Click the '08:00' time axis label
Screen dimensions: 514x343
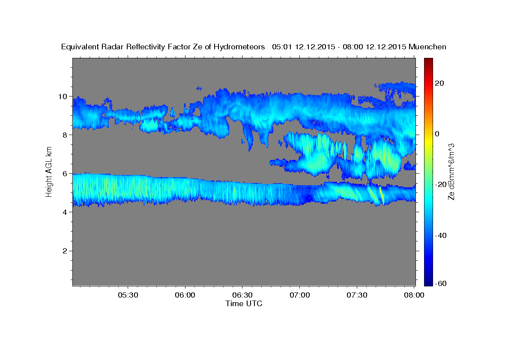coord(414,295)
